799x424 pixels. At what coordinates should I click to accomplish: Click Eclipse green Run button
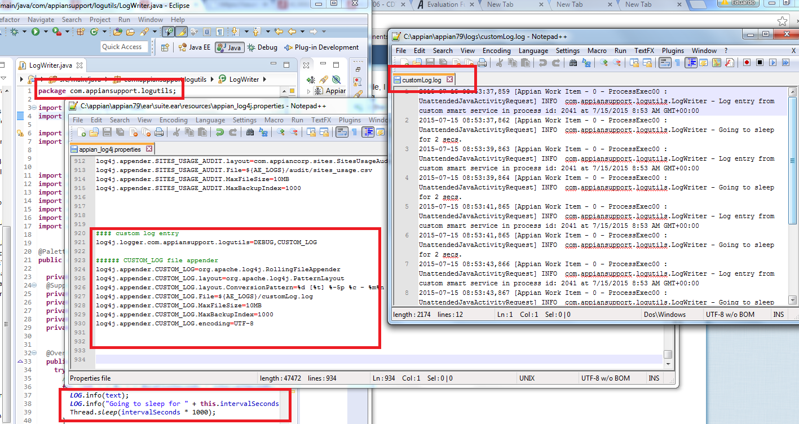(36, 32)
